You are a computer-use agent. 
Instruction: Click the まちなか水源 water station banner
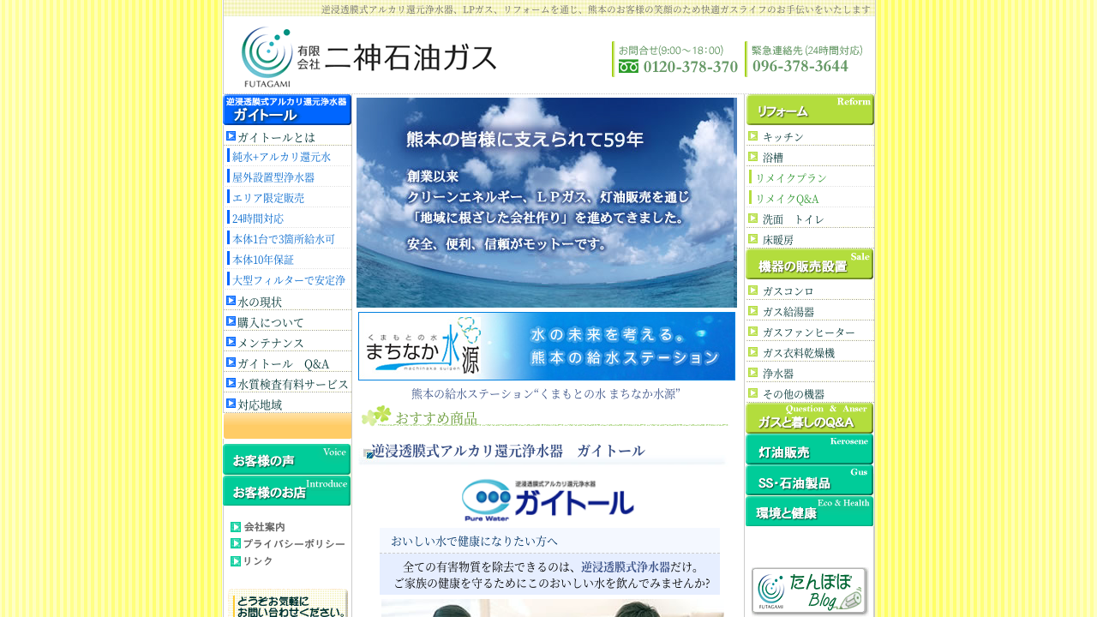[x=547, y=346]
